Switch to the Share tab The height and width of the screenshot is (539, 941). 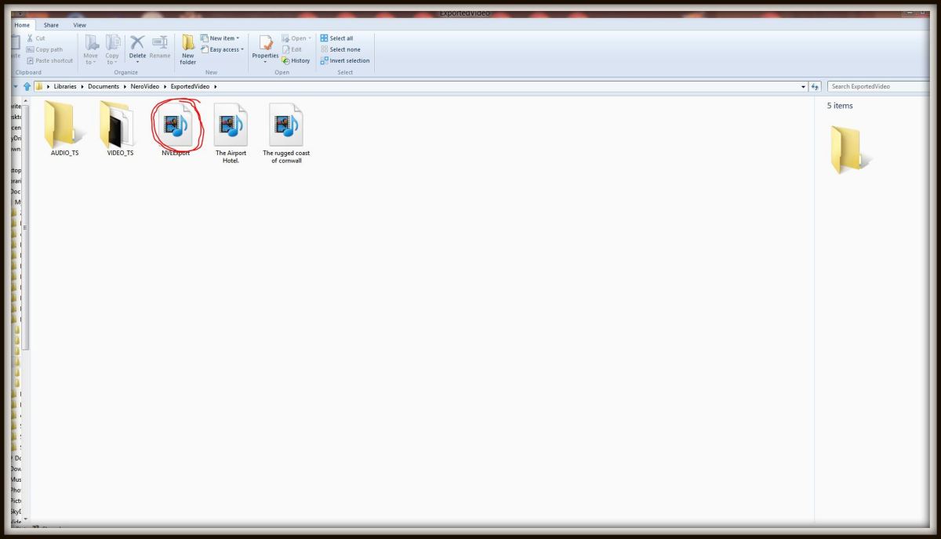coord(51,24)
